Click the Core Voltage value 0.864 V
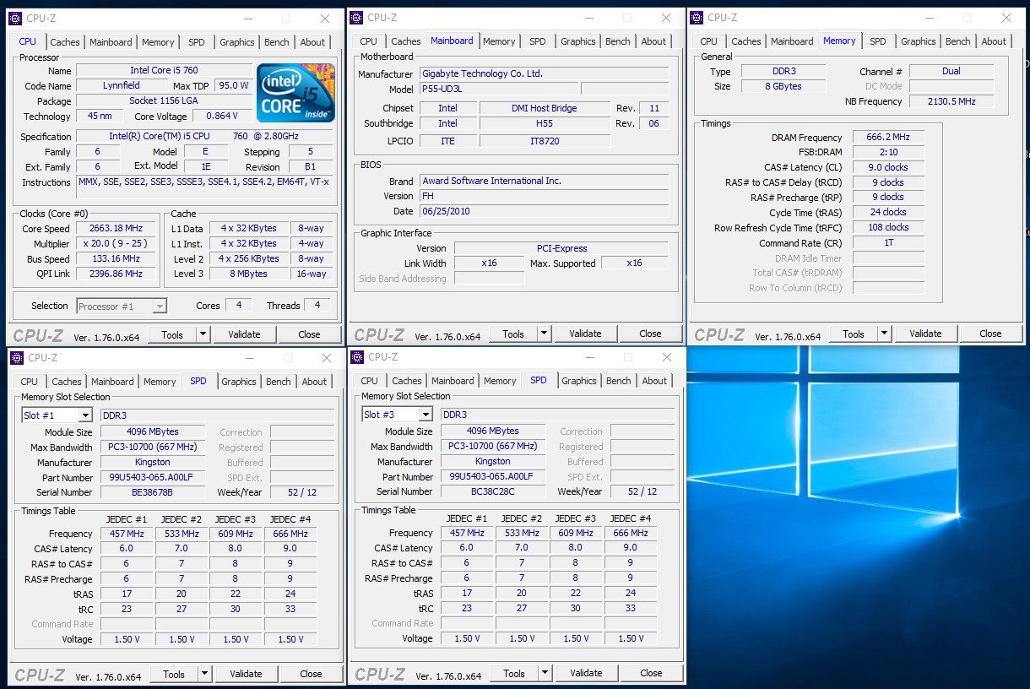 click(x=222, y=117)
